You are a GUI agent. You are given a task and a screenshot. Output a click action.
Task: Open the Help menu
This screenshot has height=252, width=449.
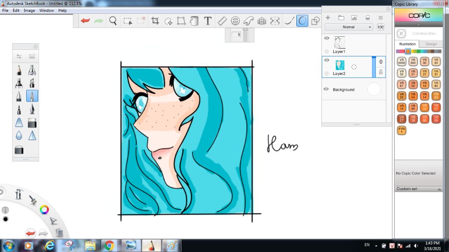(x=62, y=10)
